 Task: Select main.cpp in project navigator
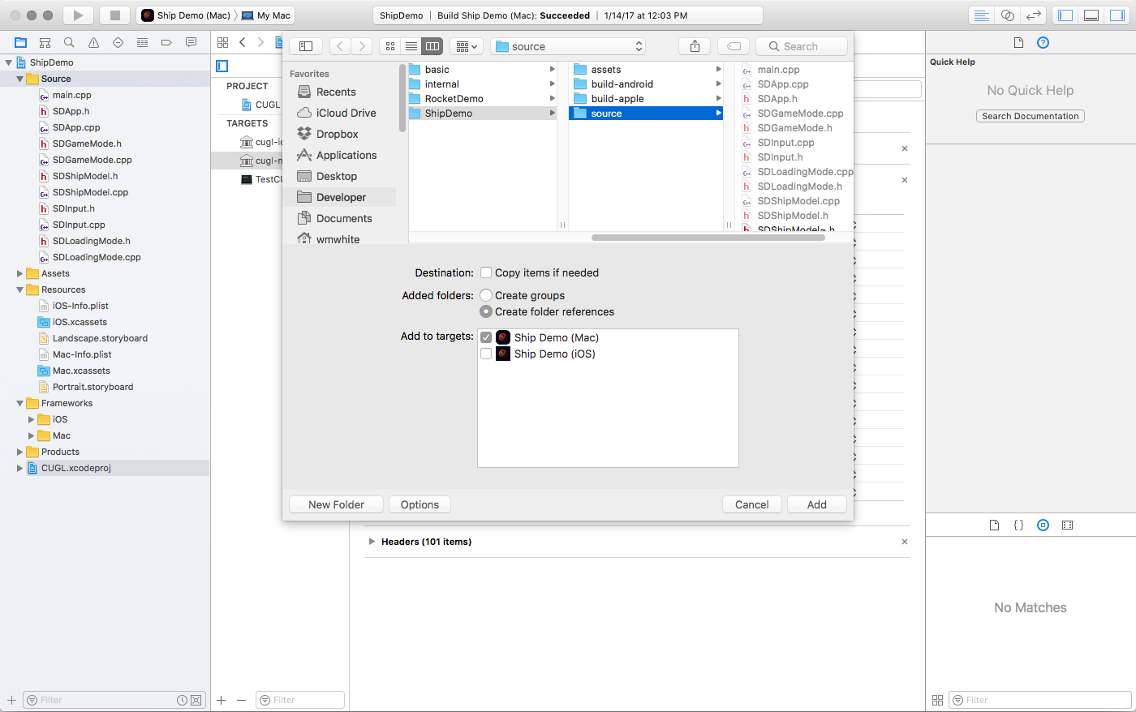71,95
